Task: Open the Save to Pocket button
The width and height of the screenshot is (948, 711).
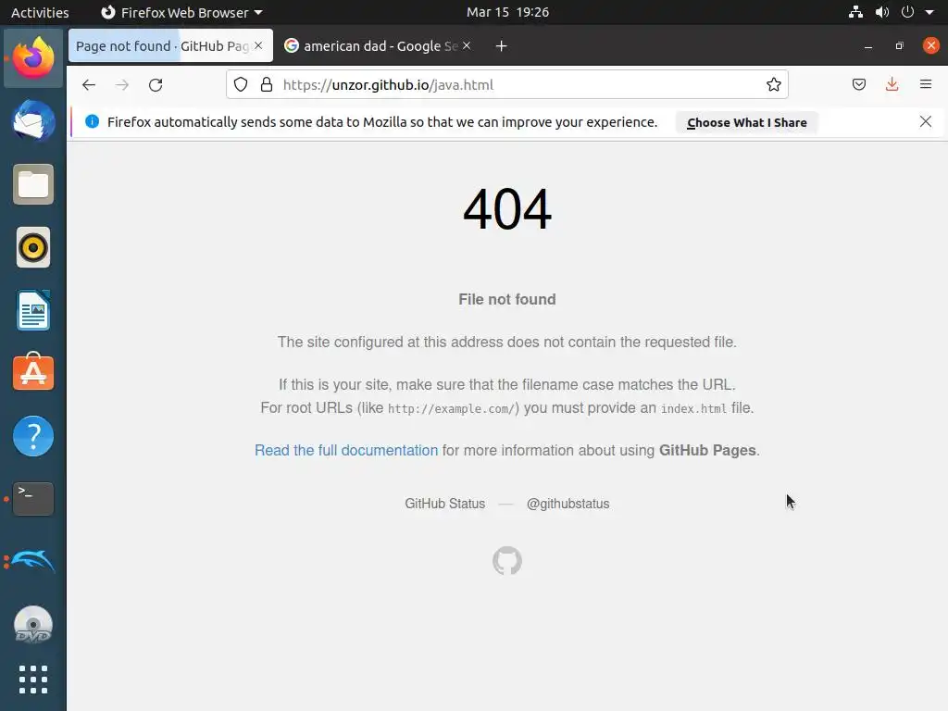Action: [x=858, y=84]
